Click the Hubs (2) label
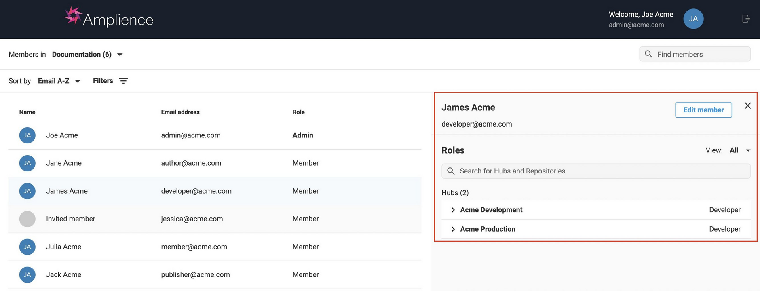The width and height of the screenshot is (760, 291). [455, 193]
